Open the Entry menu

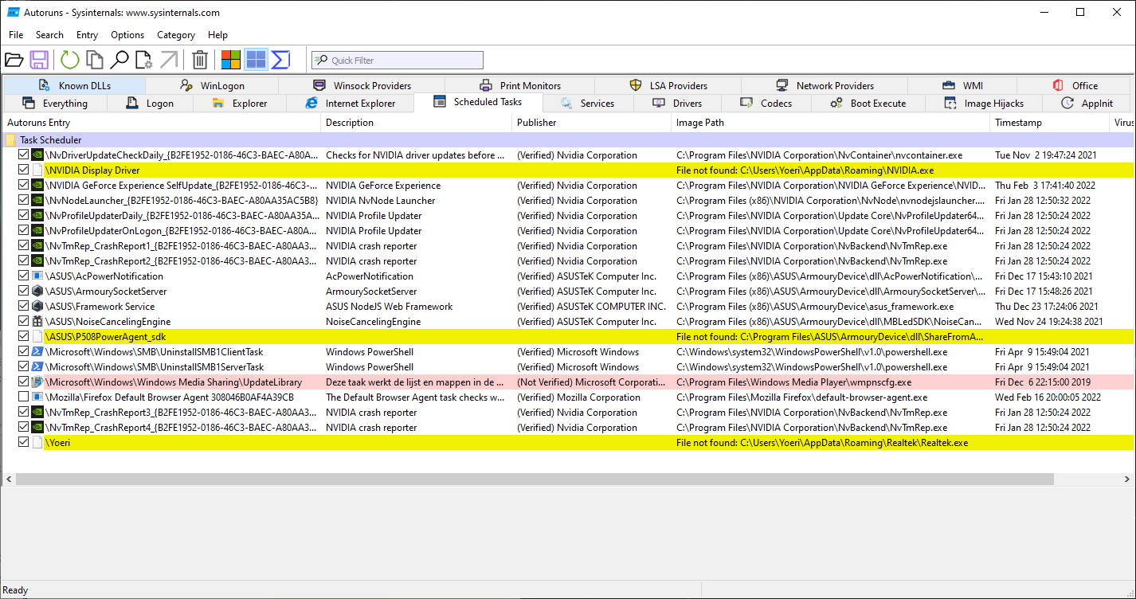pyautogui.click(x=88, y=35)
